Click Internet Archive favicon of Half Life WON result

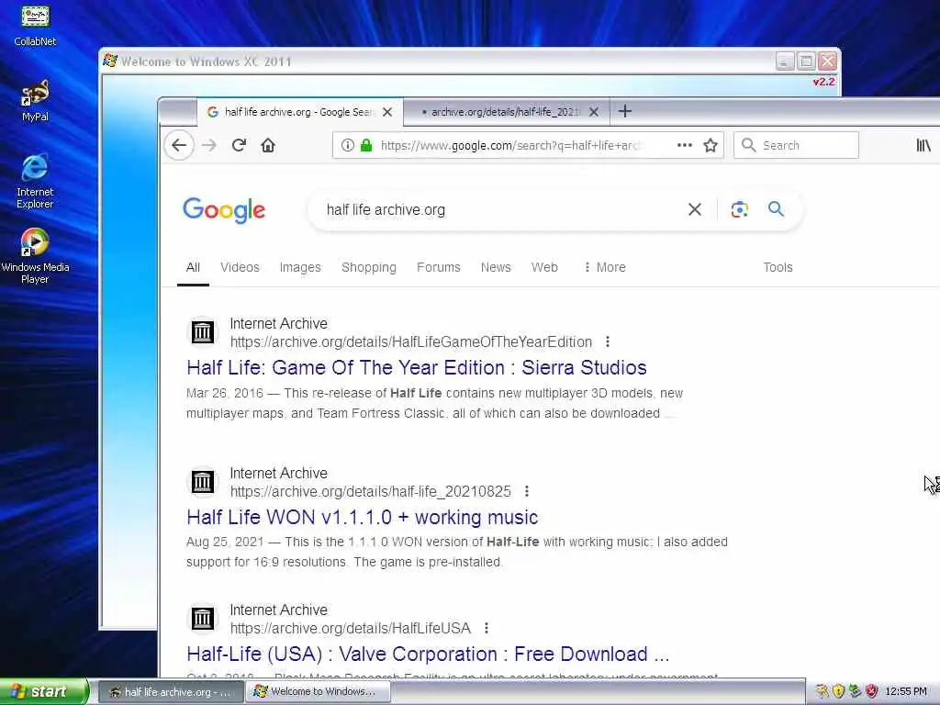[x=203, y=481]
